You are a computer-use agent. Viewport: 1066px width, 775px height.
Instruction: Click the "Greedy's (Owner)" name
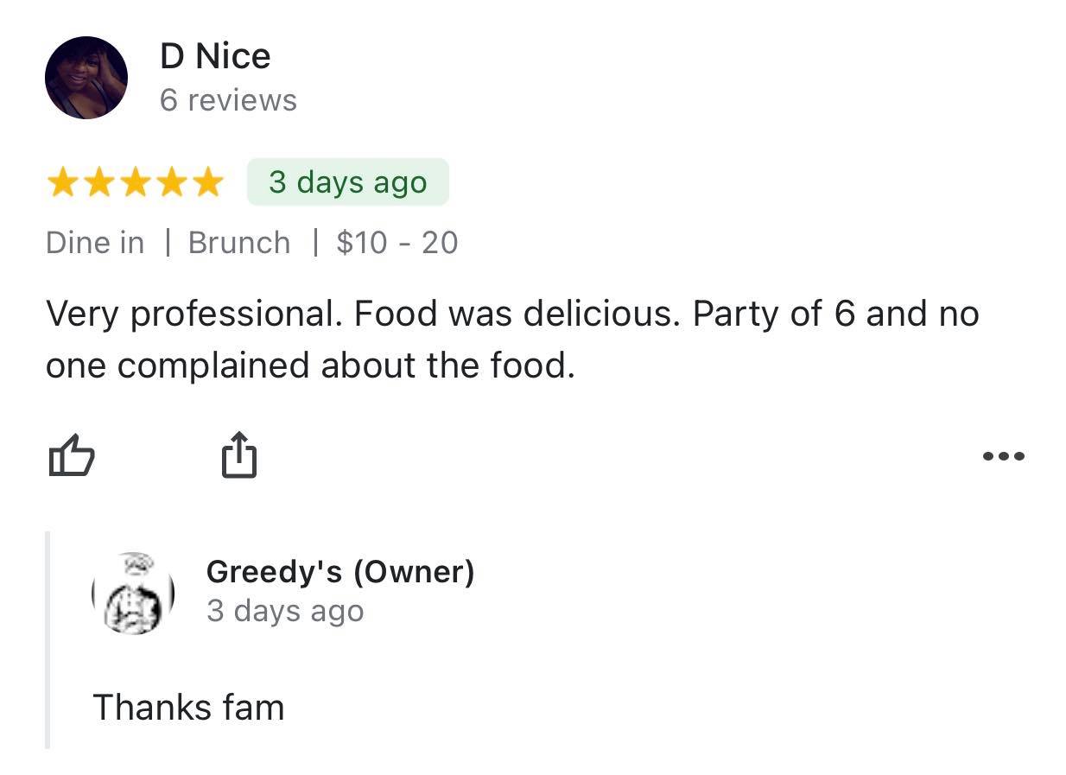pos(340,571)
